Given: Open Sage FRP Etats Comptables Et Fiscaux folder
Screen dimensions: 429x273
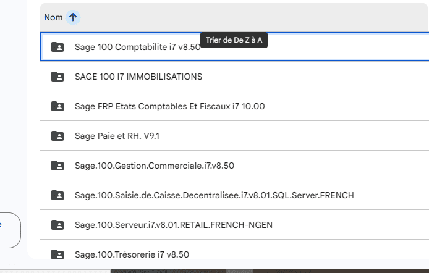Looking at the screenshot, I should click(169, 106).
